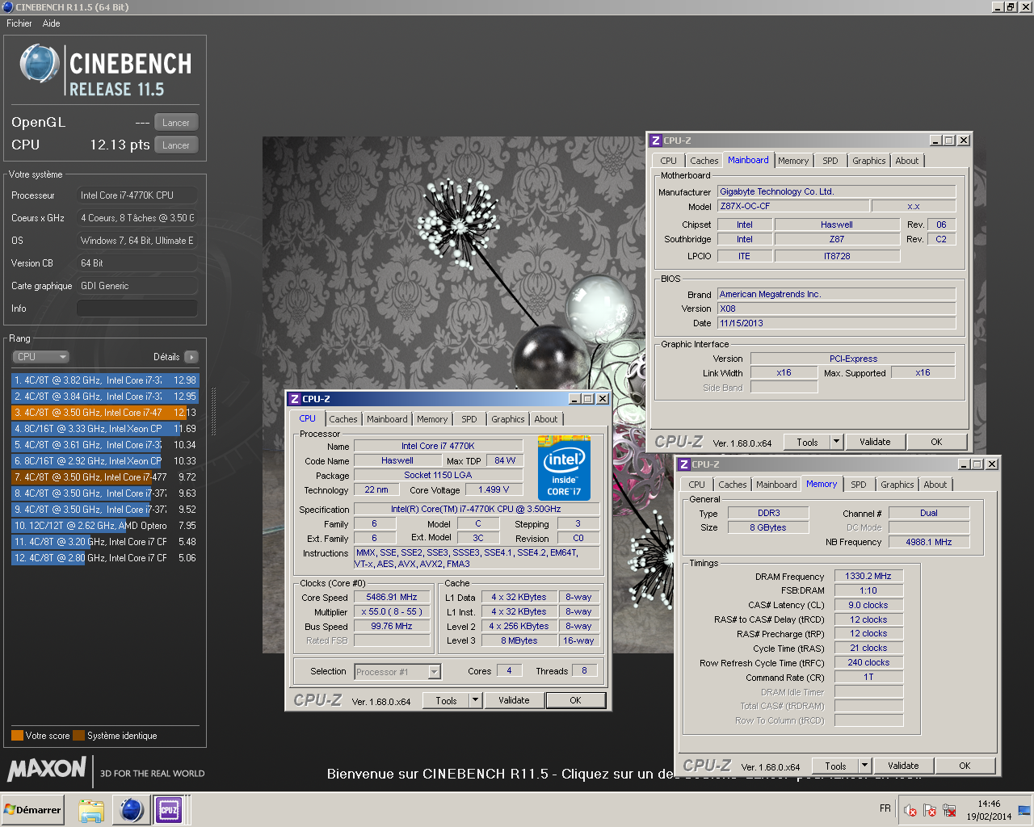This screenshot has height=827, width=1034.
Task: Open Tools dropdown arrow in CPU-Z CPU window
Action: coord(475,701)
